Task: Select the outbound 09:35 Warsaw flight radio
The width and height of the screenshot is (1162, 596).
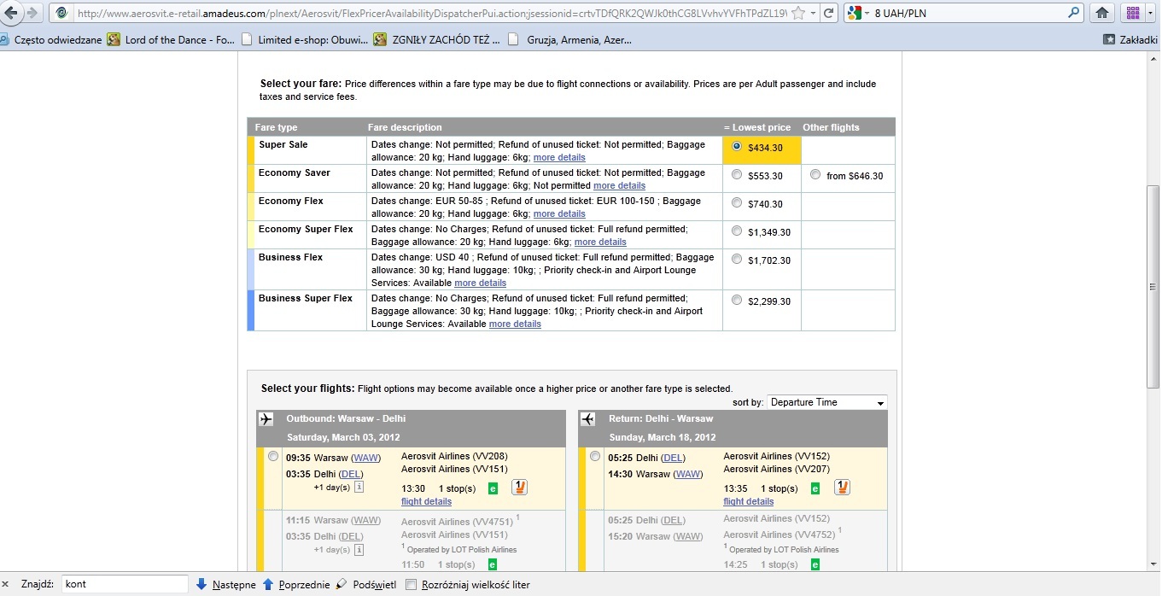Action: coord(272,456)
